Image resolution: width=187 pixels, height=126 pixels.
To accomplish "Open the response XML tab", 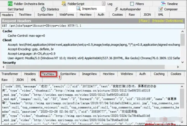I will click(33, 80).
